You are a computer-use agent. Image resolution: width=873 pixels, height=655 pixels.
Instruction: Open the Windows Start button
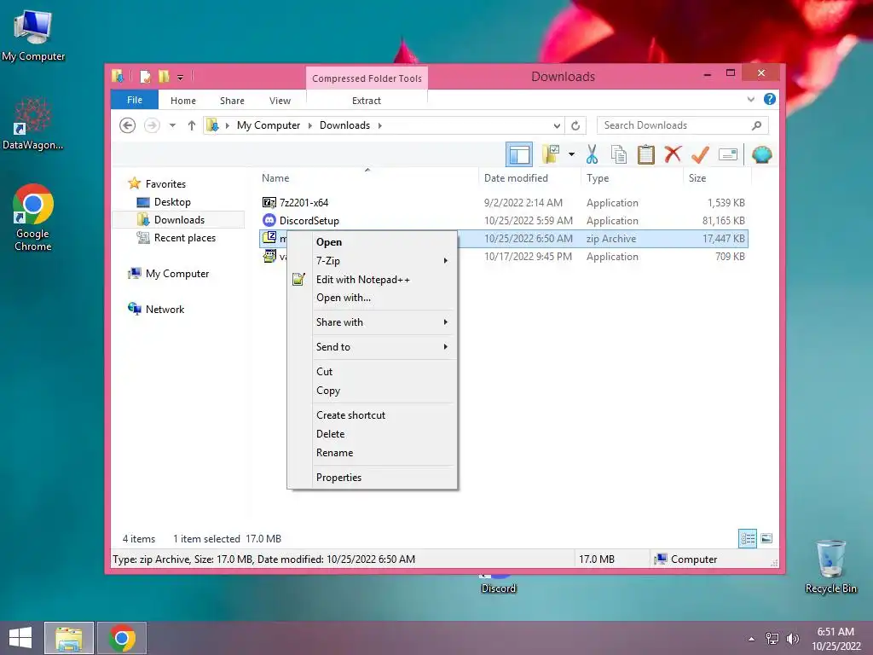point(20,638)
